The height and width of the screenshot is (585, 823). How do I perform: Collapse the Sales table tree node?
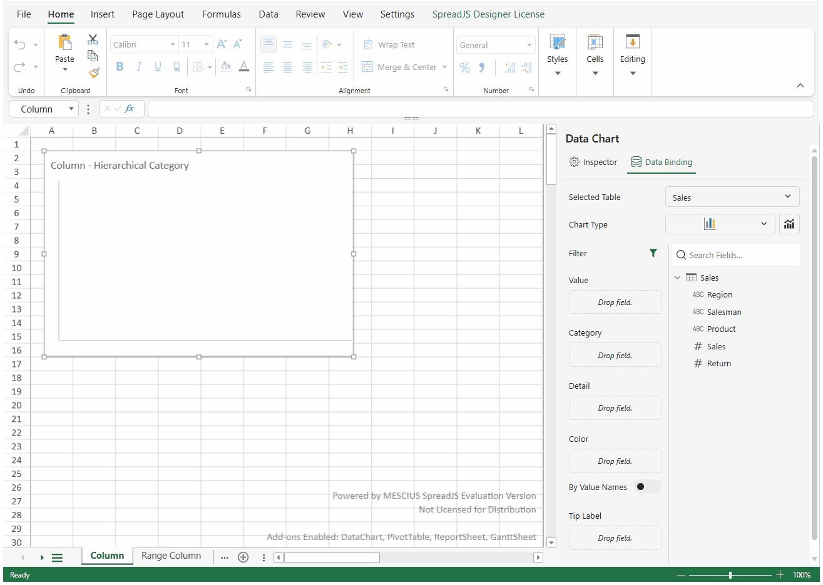(x=677, y=277)
